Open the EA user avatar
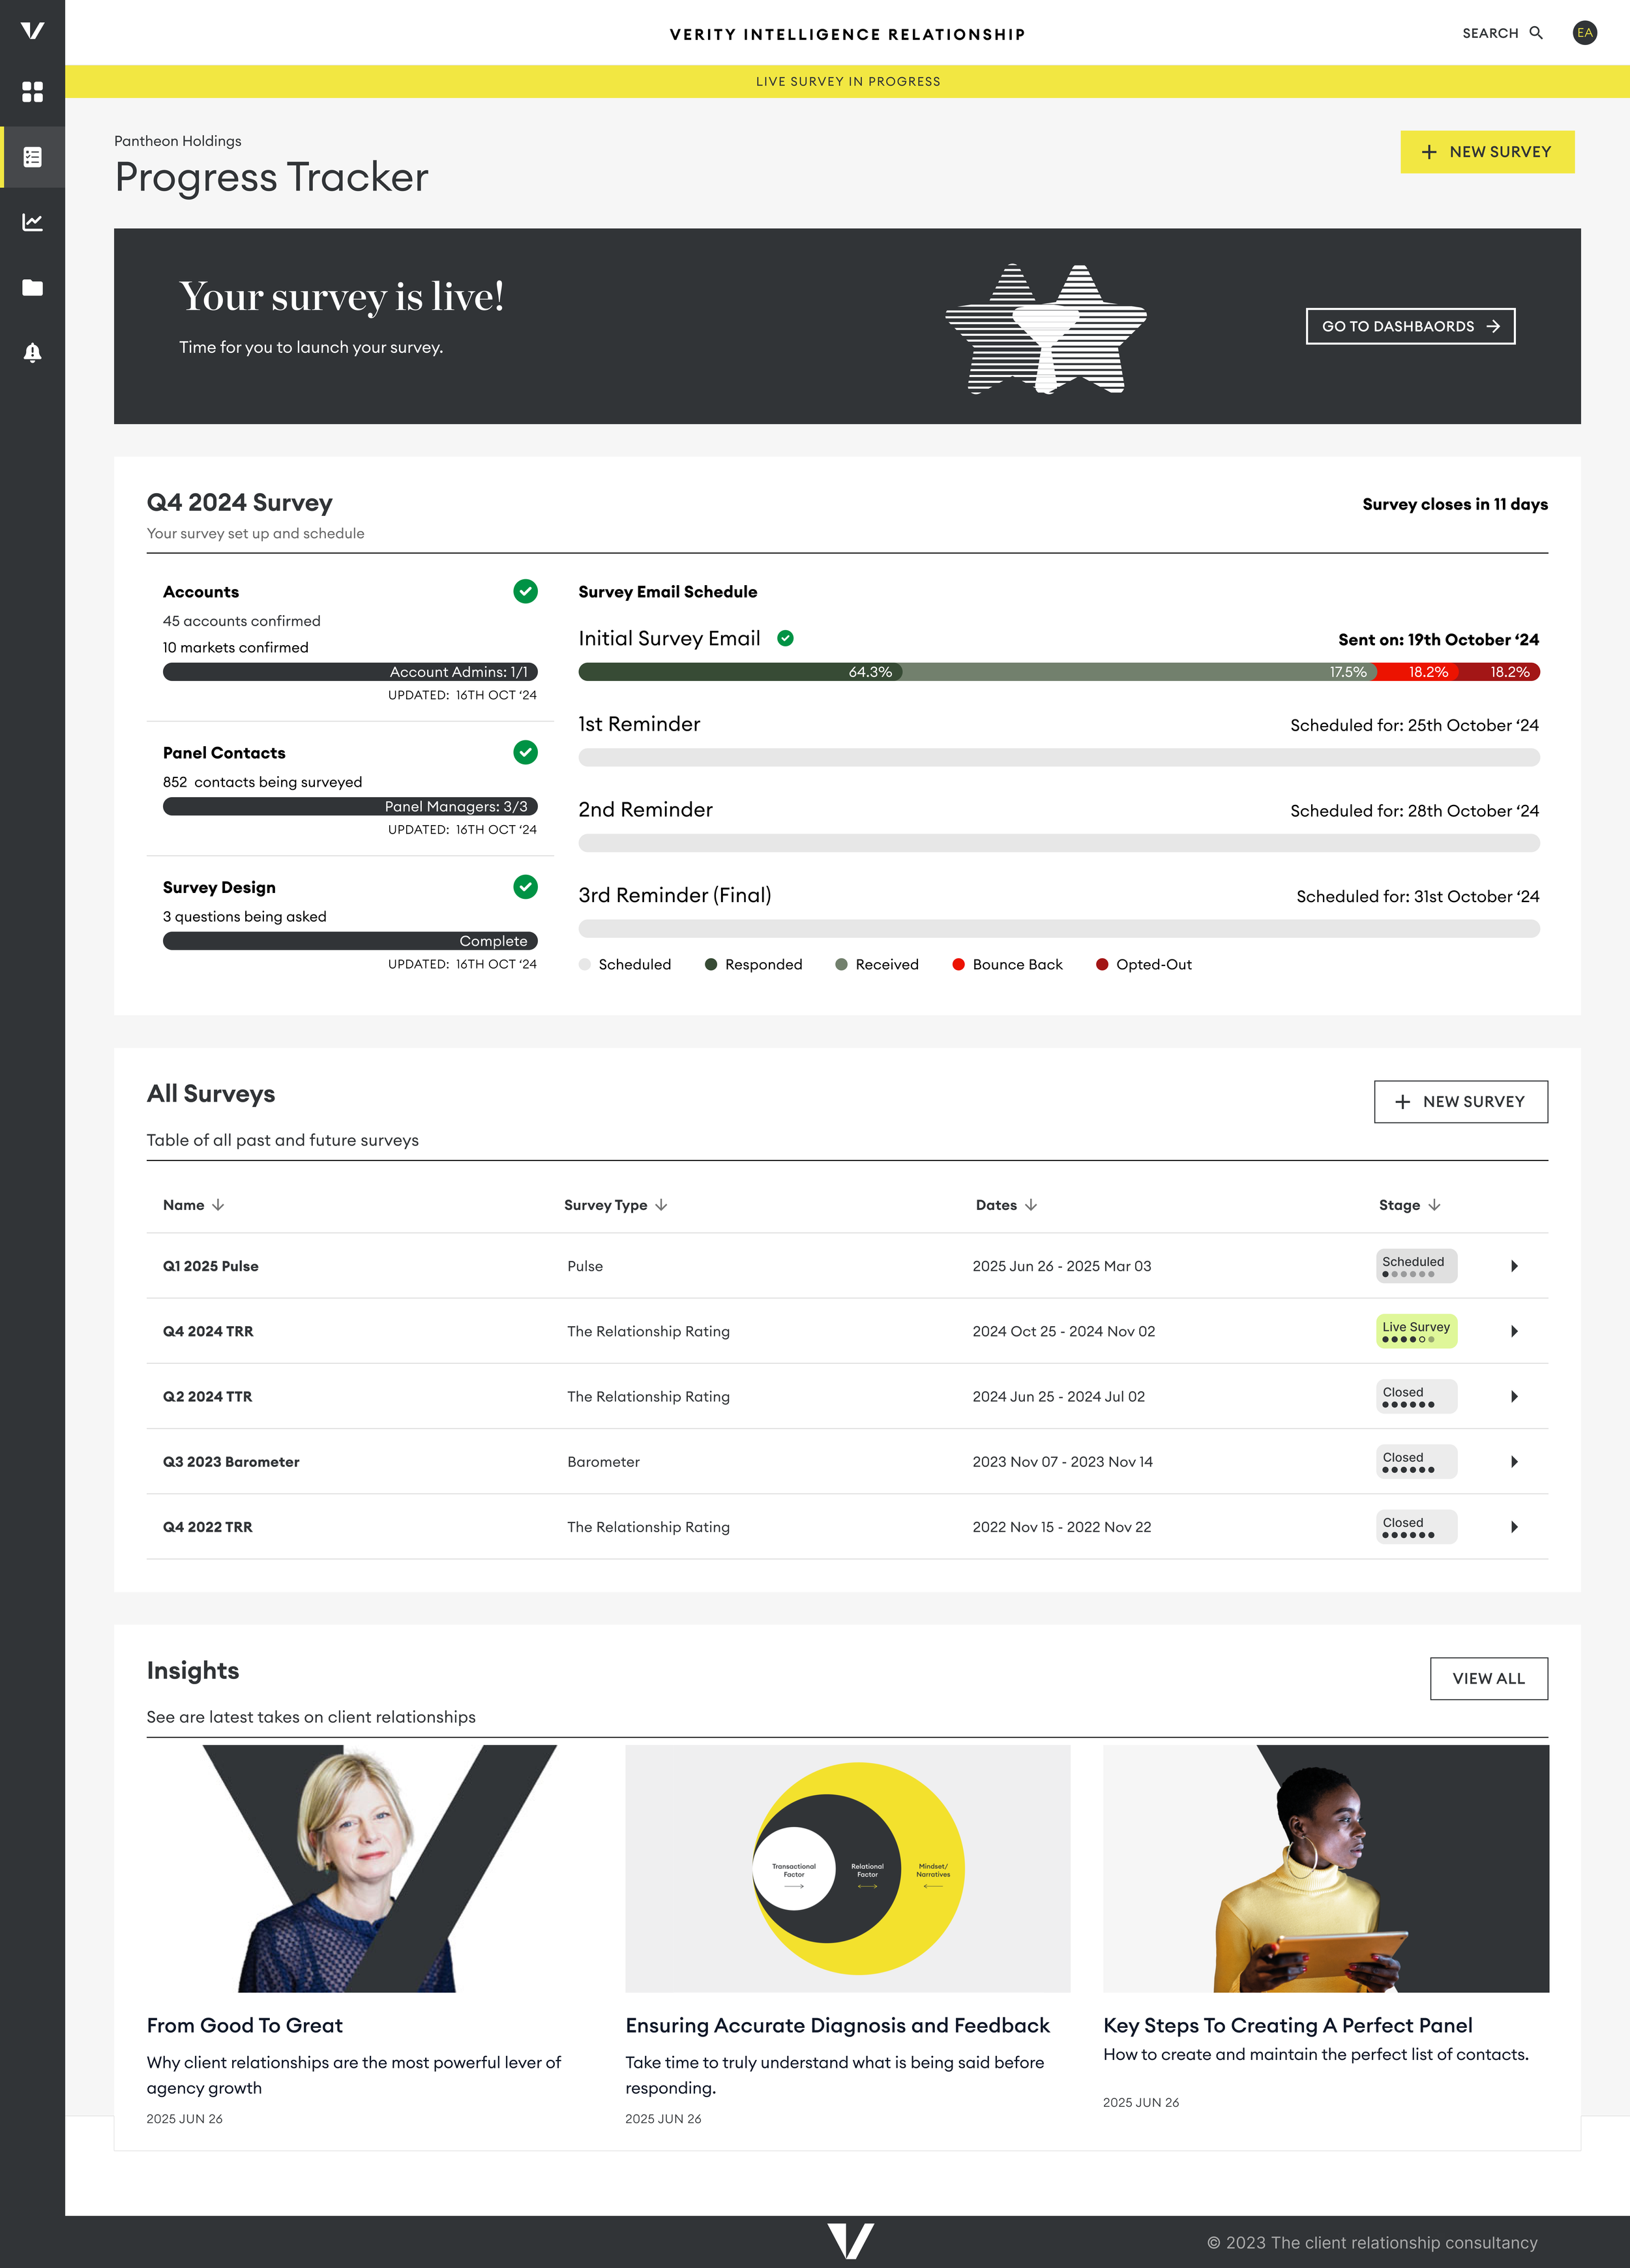The width and height of the screenshot is (1630, 2268). 1584,33
